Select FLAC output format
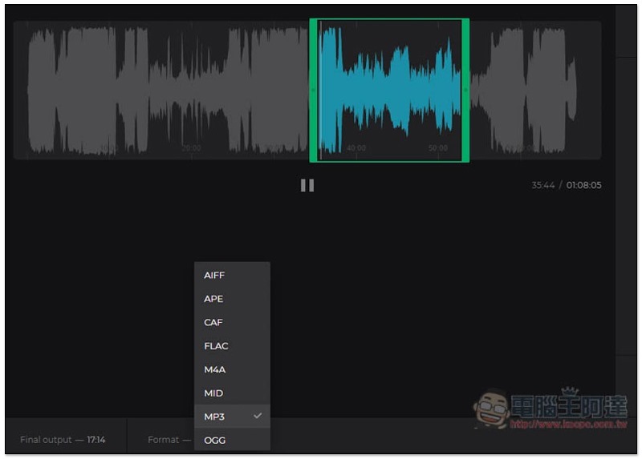The image size is (642, 459). pyautogui.click(x=216, y=346)
